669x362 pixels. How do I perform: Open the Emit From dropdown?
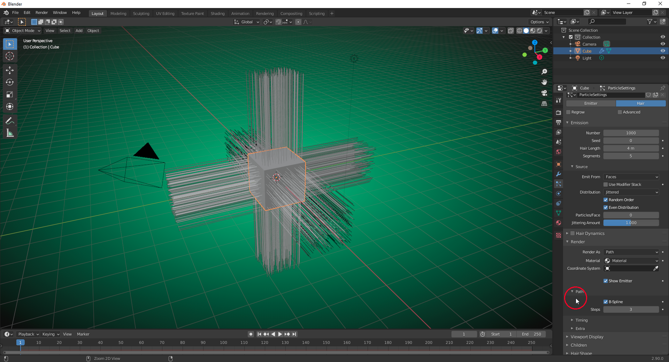click(631, 177)
